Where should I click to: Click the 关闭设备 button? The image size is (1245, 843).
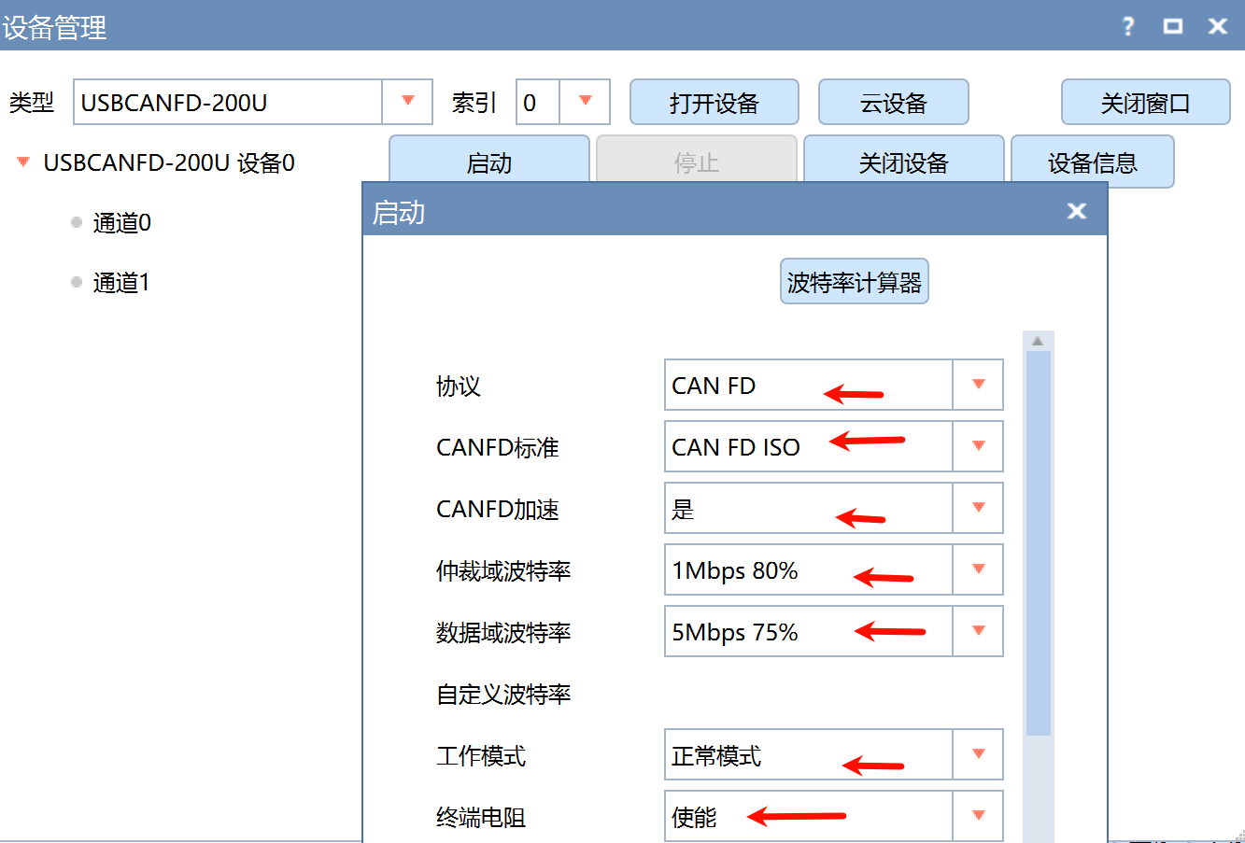pyautogui.click(x=904, y=161)
